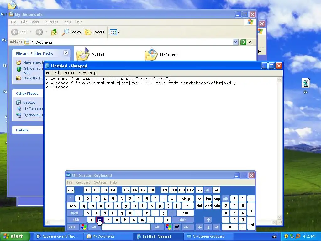The height and width of the screenshot is (241, 321).
Task: Click the bksp key on On-Screen Keyboard
Action: (x=186, y=199)
